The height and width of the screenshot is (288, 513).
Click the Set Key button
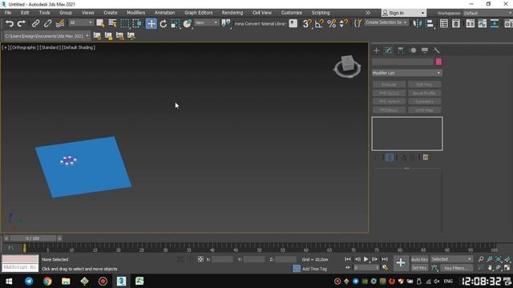[x=419, y=268]
